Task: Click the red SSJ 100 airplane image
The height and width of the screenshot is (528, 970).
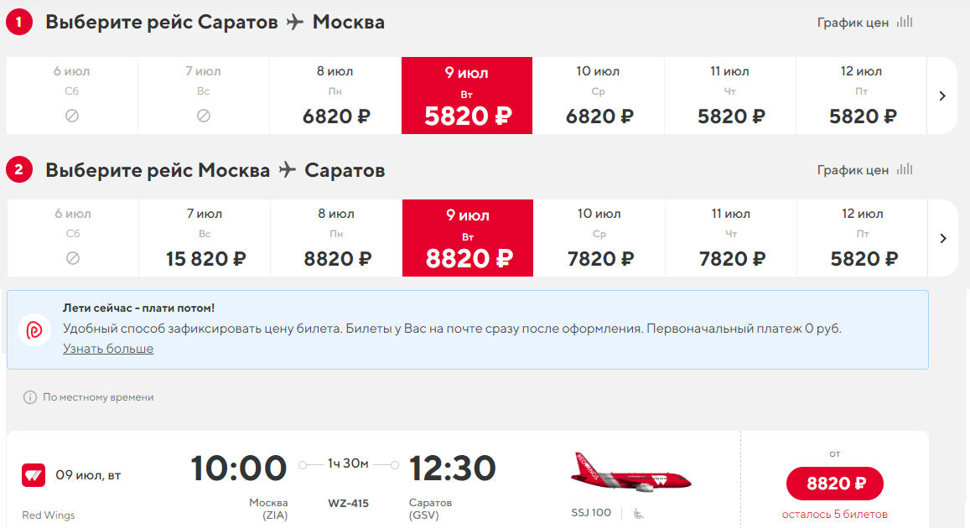Action: click(x=630, y=473)
